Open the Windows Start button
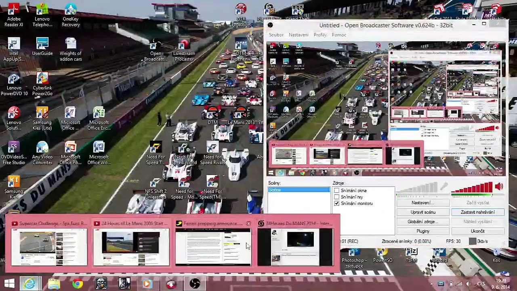 tap(9, 284)
